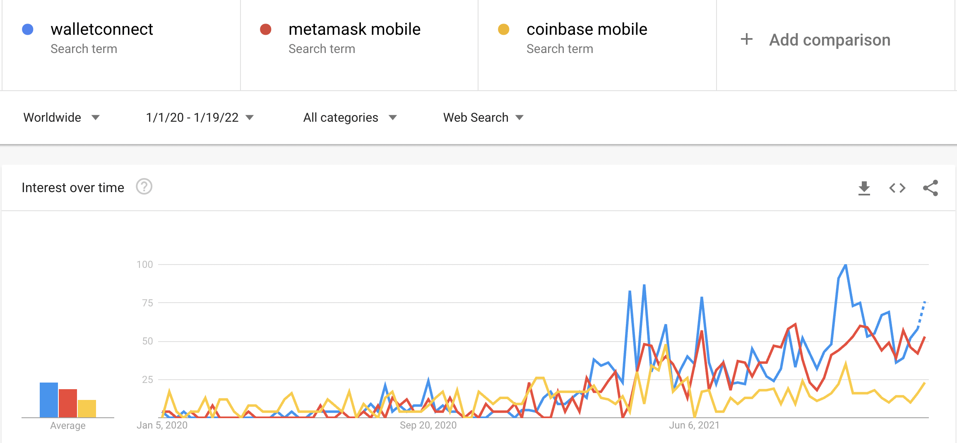957x443 pixels.
Task: Expand the All categories dropdown
Action: pyautogui.click(x=350, y=118)
